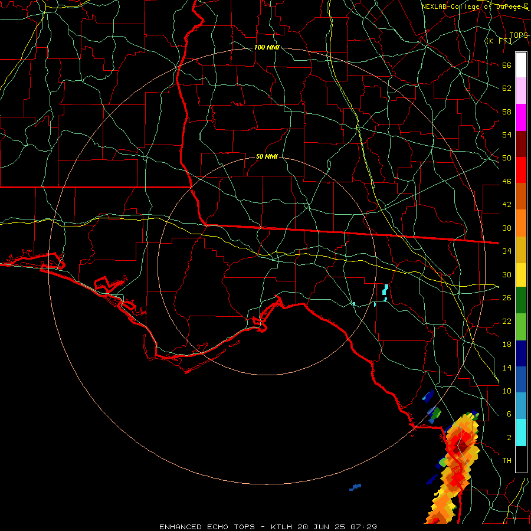Click the '2' legend value
This screenshot has width=531, height=531.
point(509,438)
